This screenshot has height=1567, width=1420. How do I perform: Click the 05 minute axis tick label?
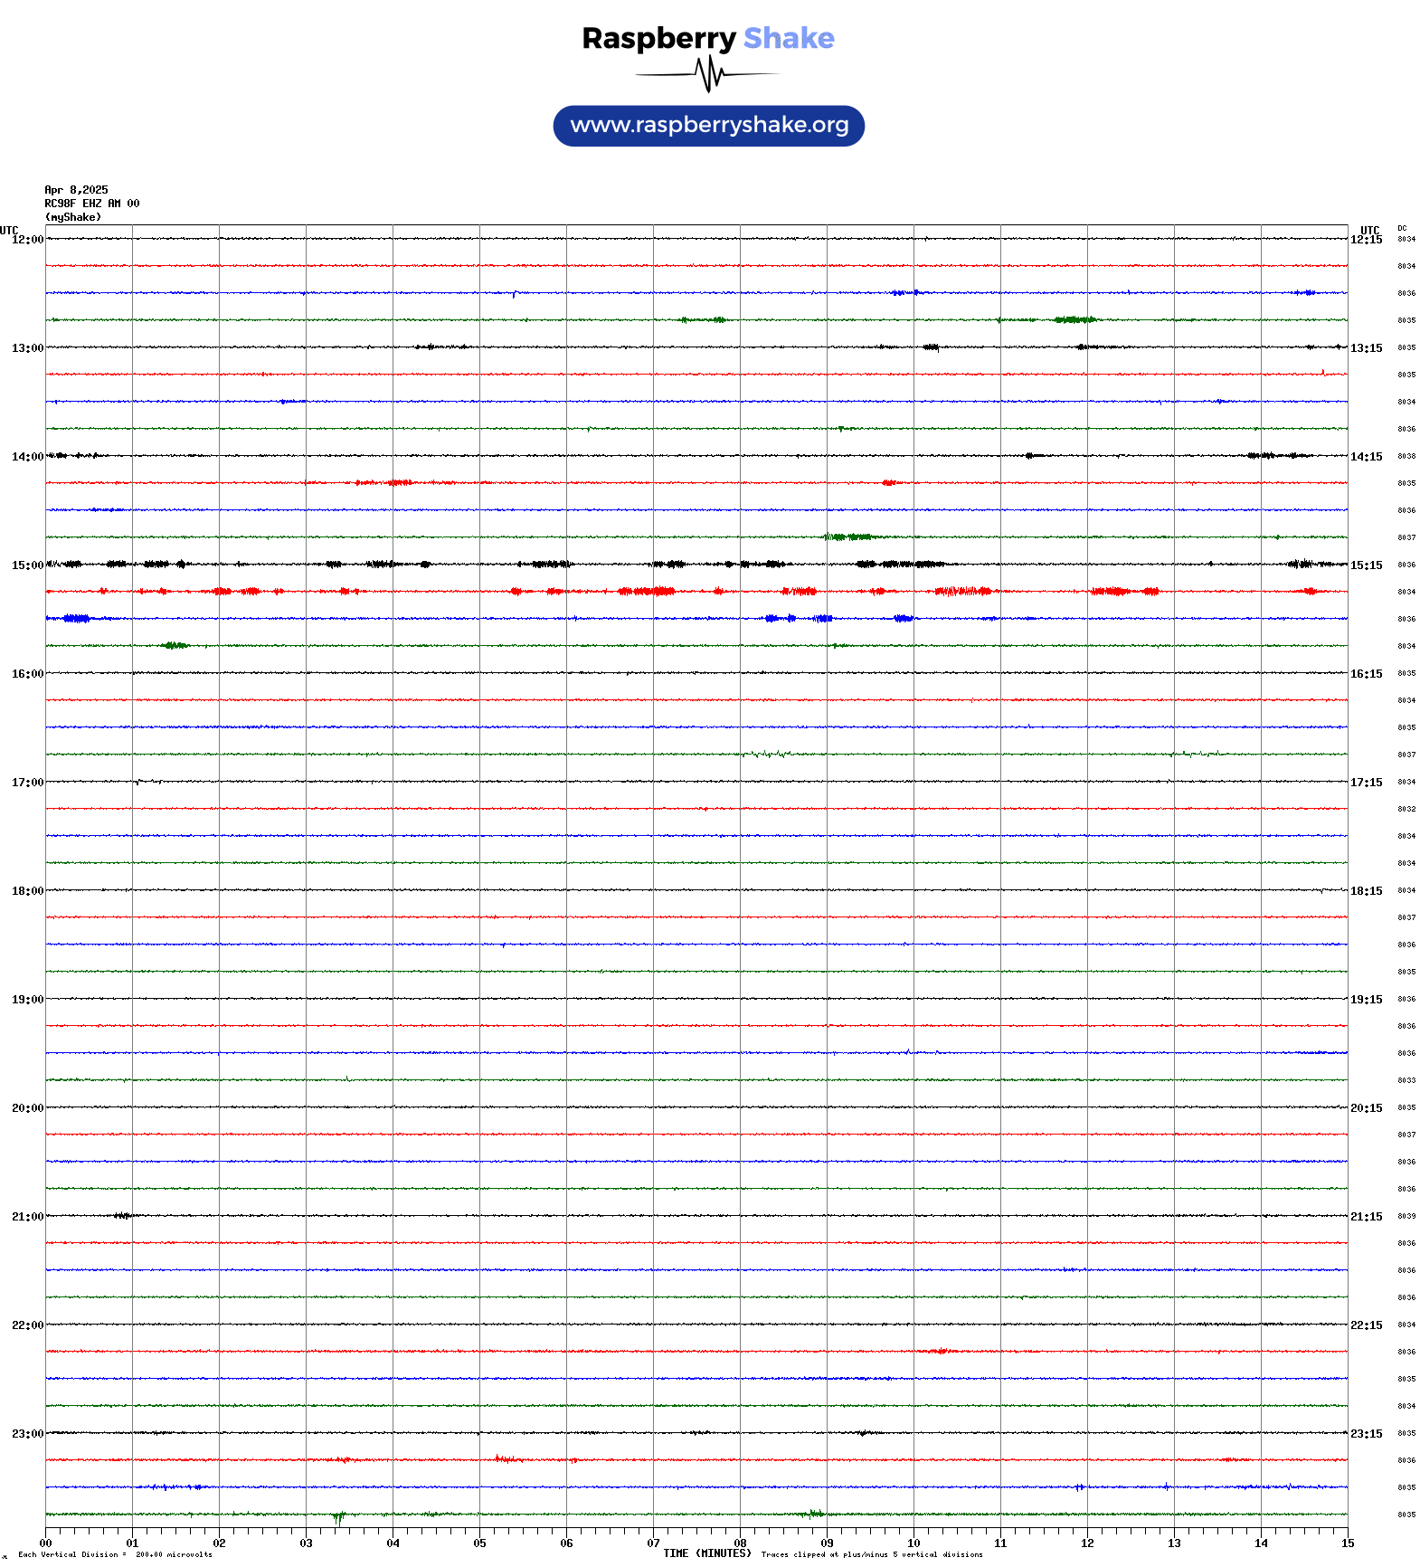pyautogui.click(x=479, y=1543)
